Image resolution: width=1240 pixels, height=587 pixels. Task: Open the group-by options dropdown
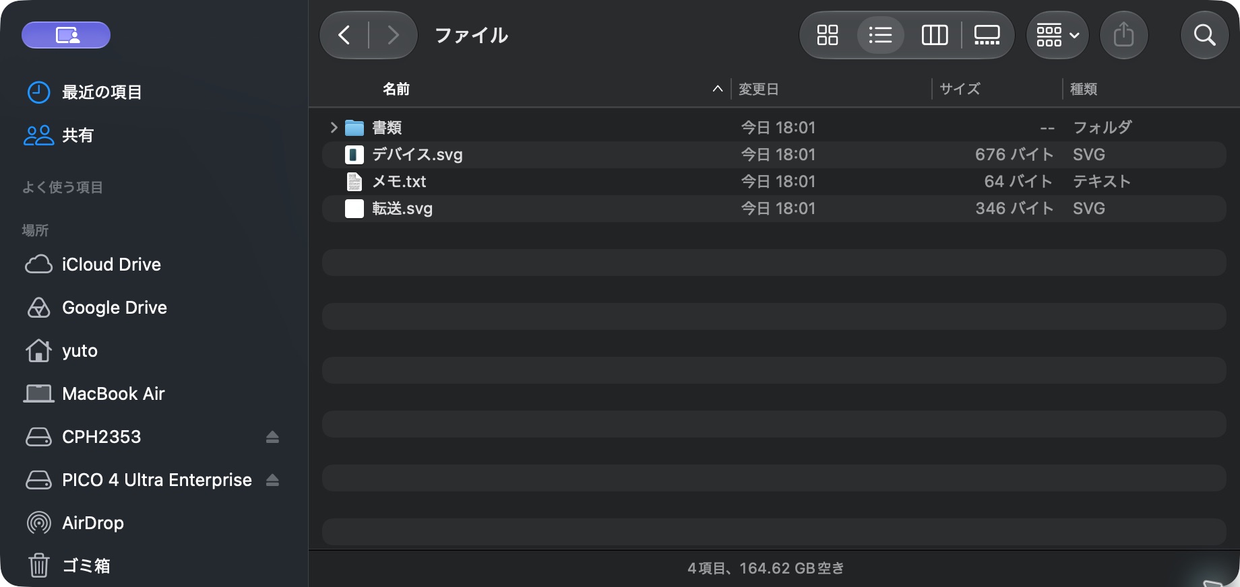1057,35
